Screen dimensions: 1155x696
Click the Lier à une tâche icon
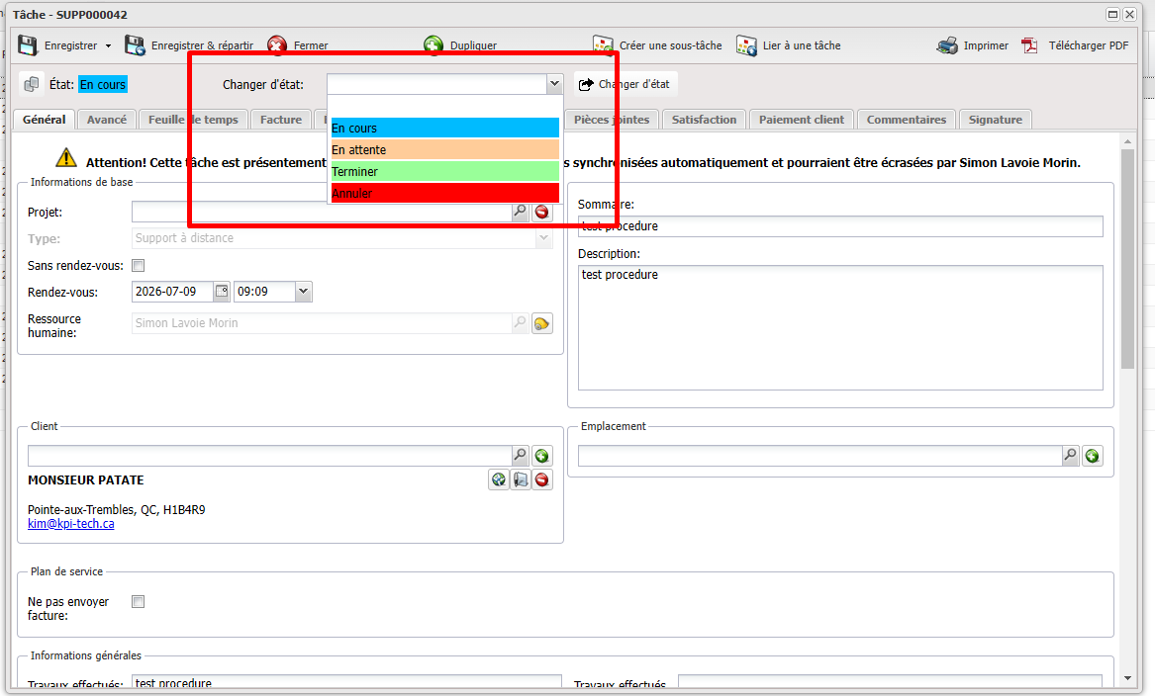pyautogui.click(x=746, y=44)
